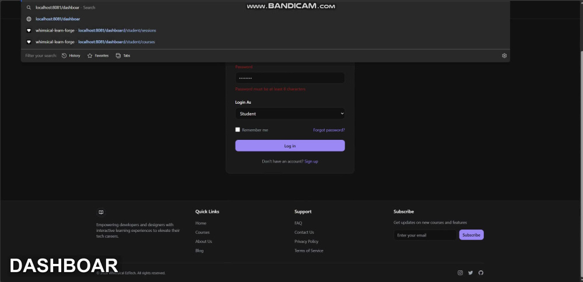Open Courses quick link
Screen dimensions: 583x282
[x=202, y=232]
